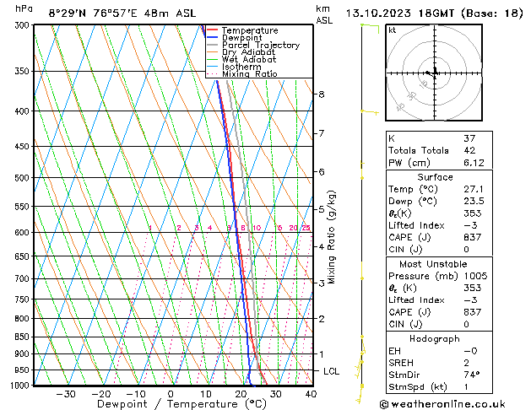Click the blue Dewpoint line swatch in legend
531x410 pixels.
coord(213,37)
